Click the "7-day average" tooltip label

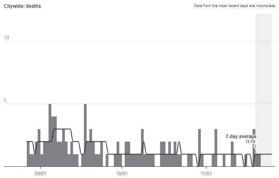241,137
